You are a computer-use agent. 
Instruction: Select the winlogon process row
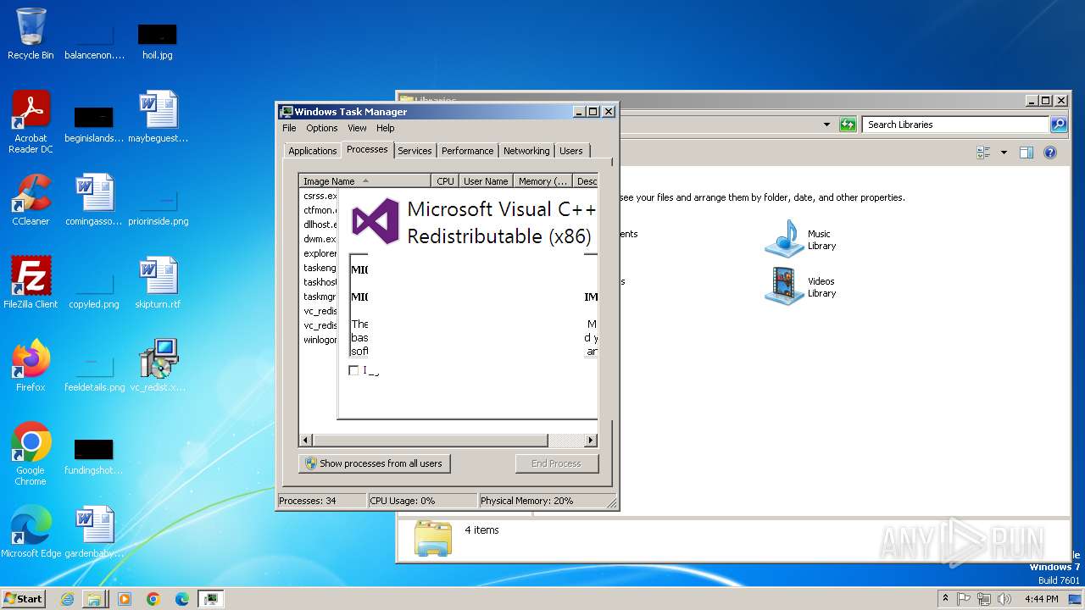[x=320, y=340]
